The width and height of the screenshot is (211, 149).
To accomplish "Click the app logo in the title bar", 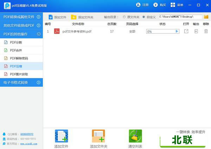I will click(7, 6).
